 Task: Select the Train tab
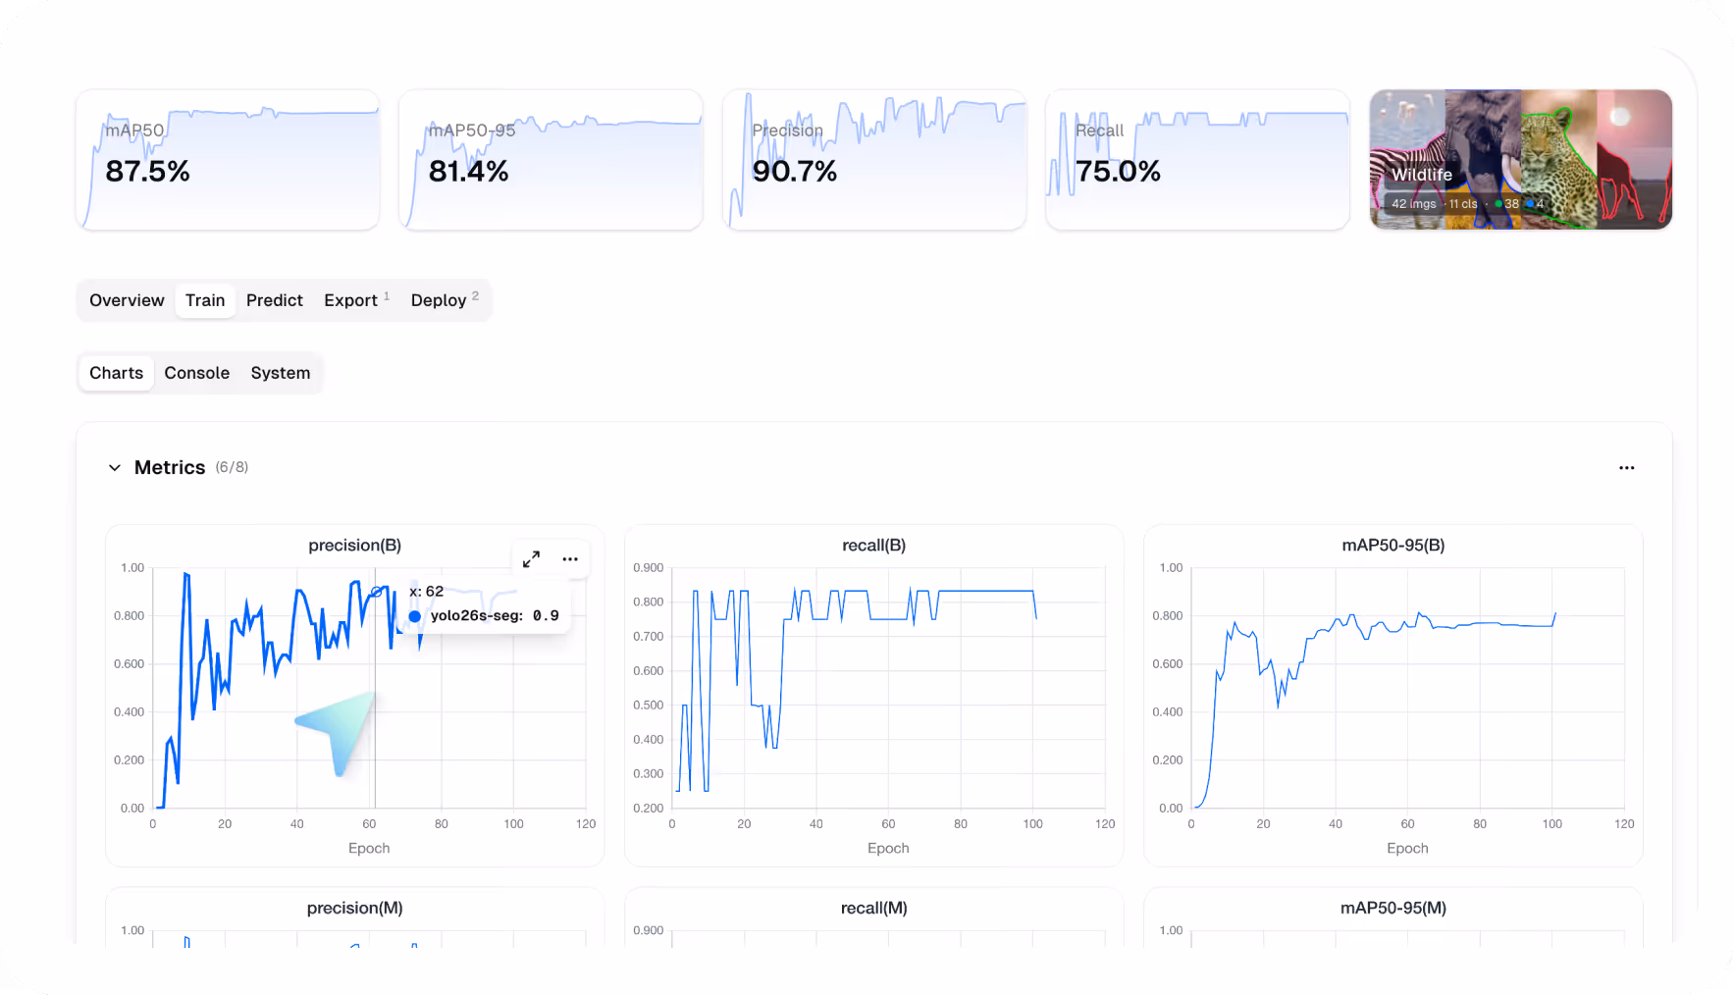[205, 300]
